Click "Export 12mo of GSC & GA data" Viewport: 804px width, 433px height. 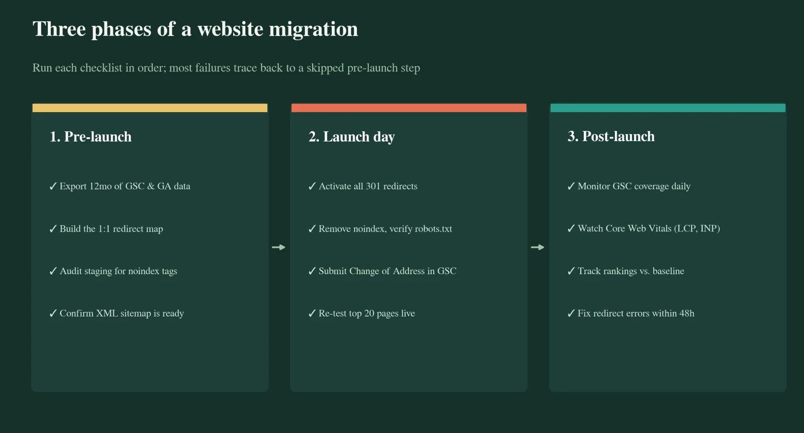tap(125, 186)
